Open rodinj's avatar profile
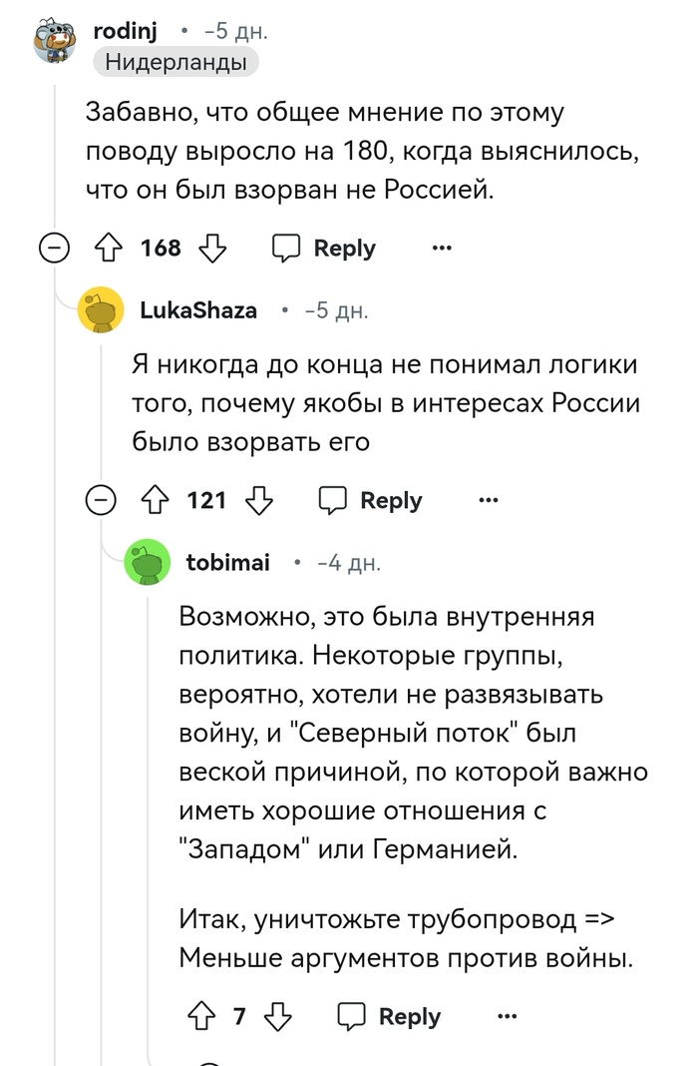Image resolution: width=698 pixels, height=1066 pixels. tap(56, 43)
